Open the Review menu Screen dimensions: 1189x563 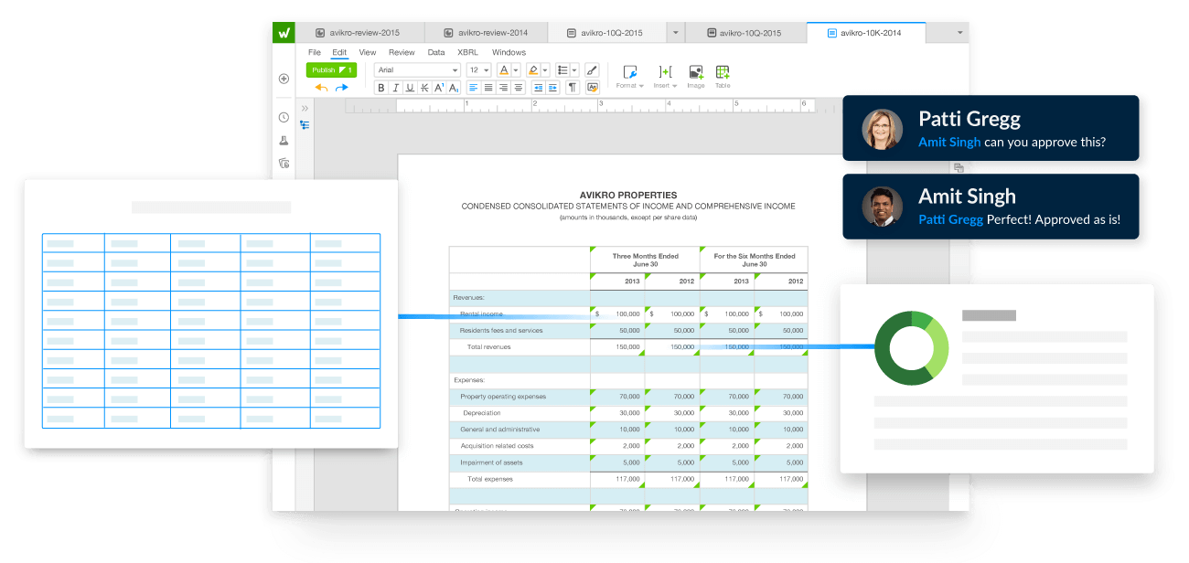pyautogui.click(x=402, y=52)
